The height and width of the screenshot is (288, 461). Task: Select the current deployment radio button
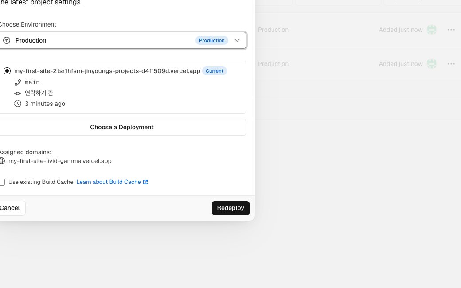(7, 71)
